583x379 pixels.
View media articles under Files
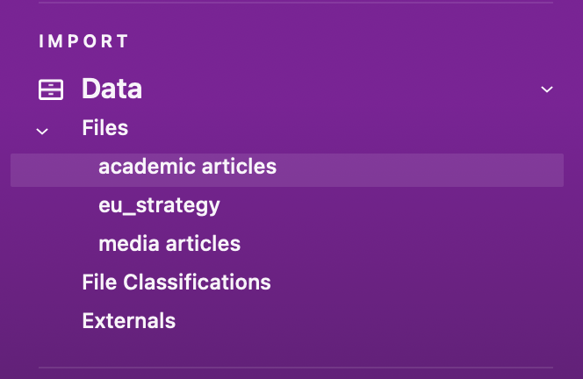click(169, 243)
